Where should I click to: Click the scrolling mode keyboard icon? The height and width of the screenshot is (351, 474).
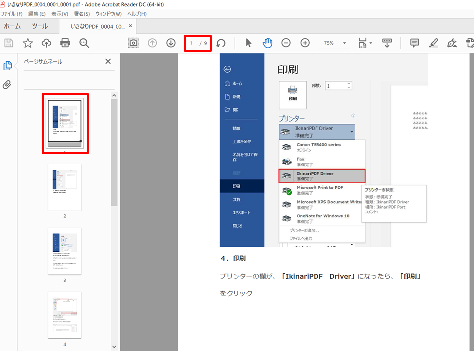pyautogui.click(x=387, y=43)
